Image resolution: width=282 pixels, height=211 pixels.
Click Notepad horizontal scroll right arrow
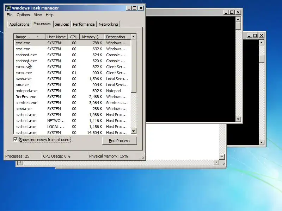click(x=216, y=162)
